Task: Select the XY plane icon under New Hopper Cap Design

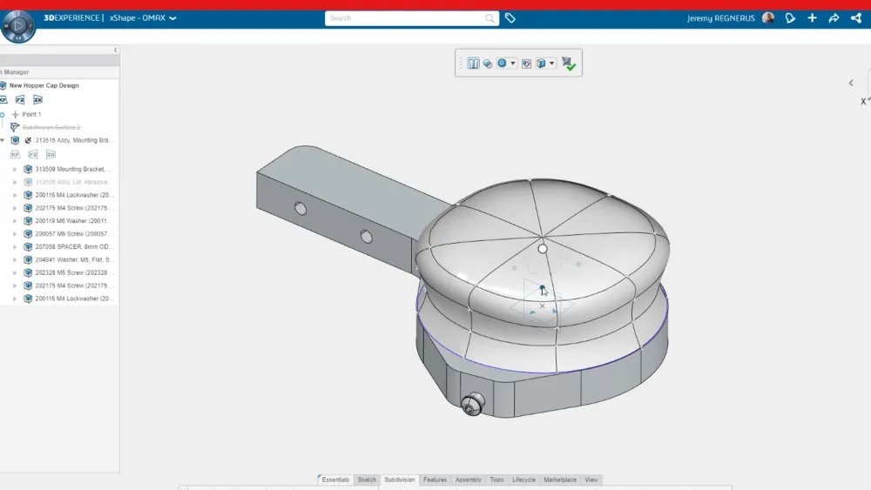Action: [3, 100]
